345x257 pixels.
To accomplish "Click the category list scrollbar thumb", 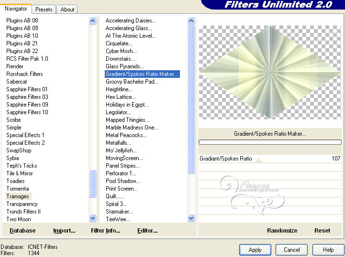I will pyautogui.click(x=93, y=183).
